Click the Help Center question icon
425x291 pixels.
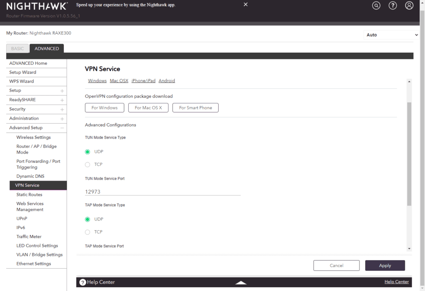(83, 282)
